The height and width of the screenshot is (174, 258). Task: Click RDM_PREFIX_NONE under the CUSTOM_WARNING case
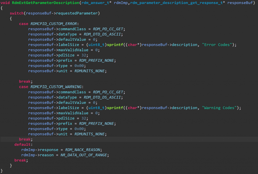click(96, 124)
